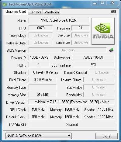Click the Bus Interface PCI field
Screen dimensions: 121x142
[x=93, y=65]
